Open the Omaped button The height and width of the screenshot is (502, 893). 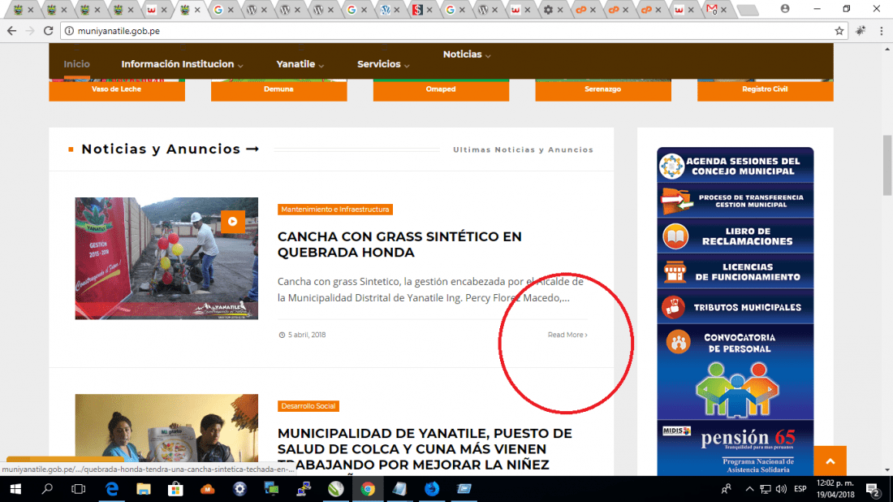pyautogui.click(x=441, y=89)
